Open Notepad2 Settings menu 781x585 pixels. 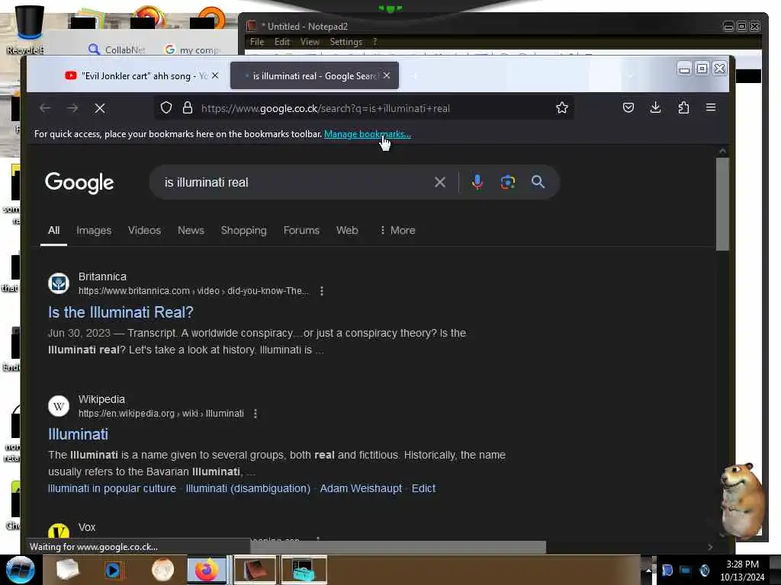click(x=346, y=42)
